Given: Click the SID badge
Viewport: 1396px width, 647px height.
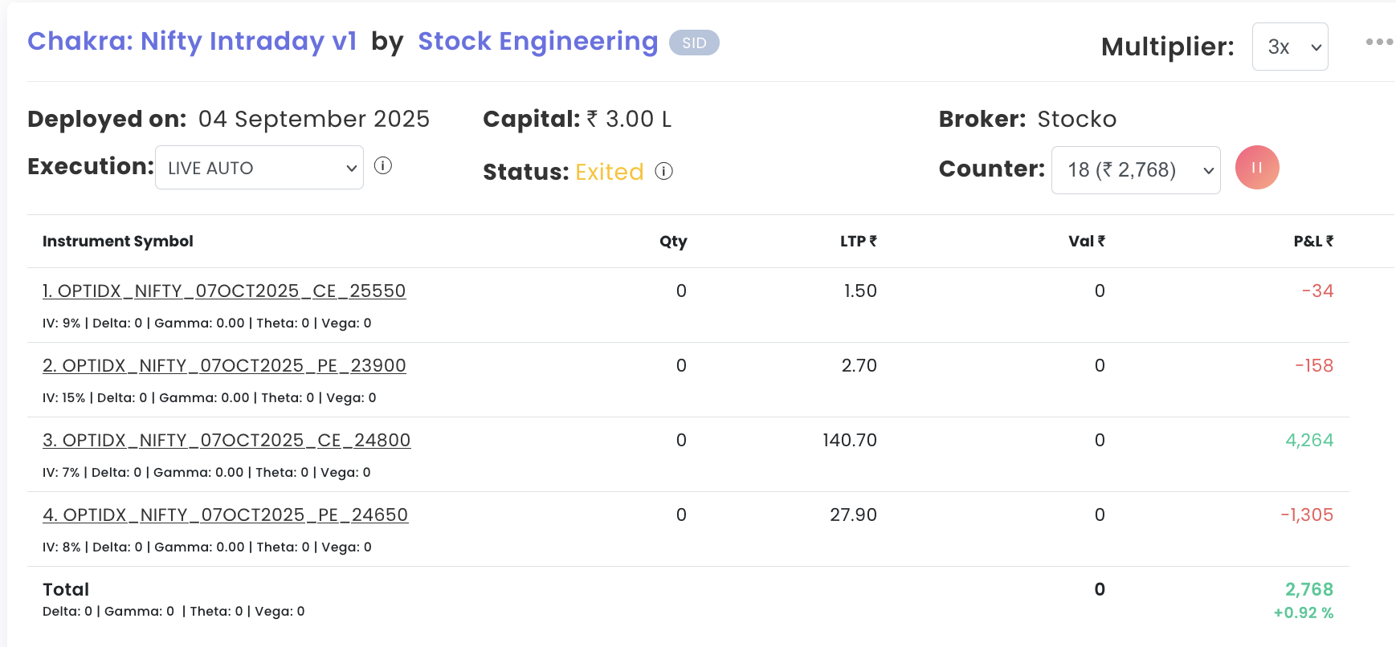Looking at the screenshot, I should pyautogui.click(x=694, y=43).
